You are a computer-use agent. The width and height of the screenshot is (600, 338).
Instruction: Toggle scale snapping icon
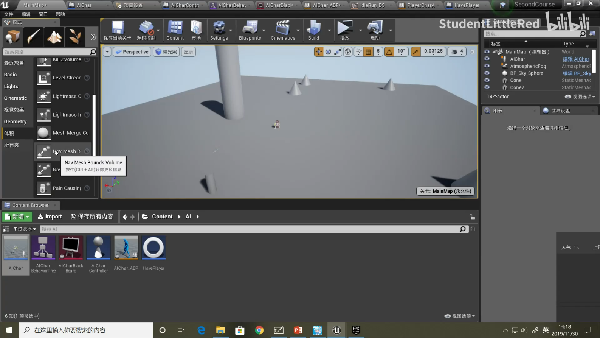(416, 52)
